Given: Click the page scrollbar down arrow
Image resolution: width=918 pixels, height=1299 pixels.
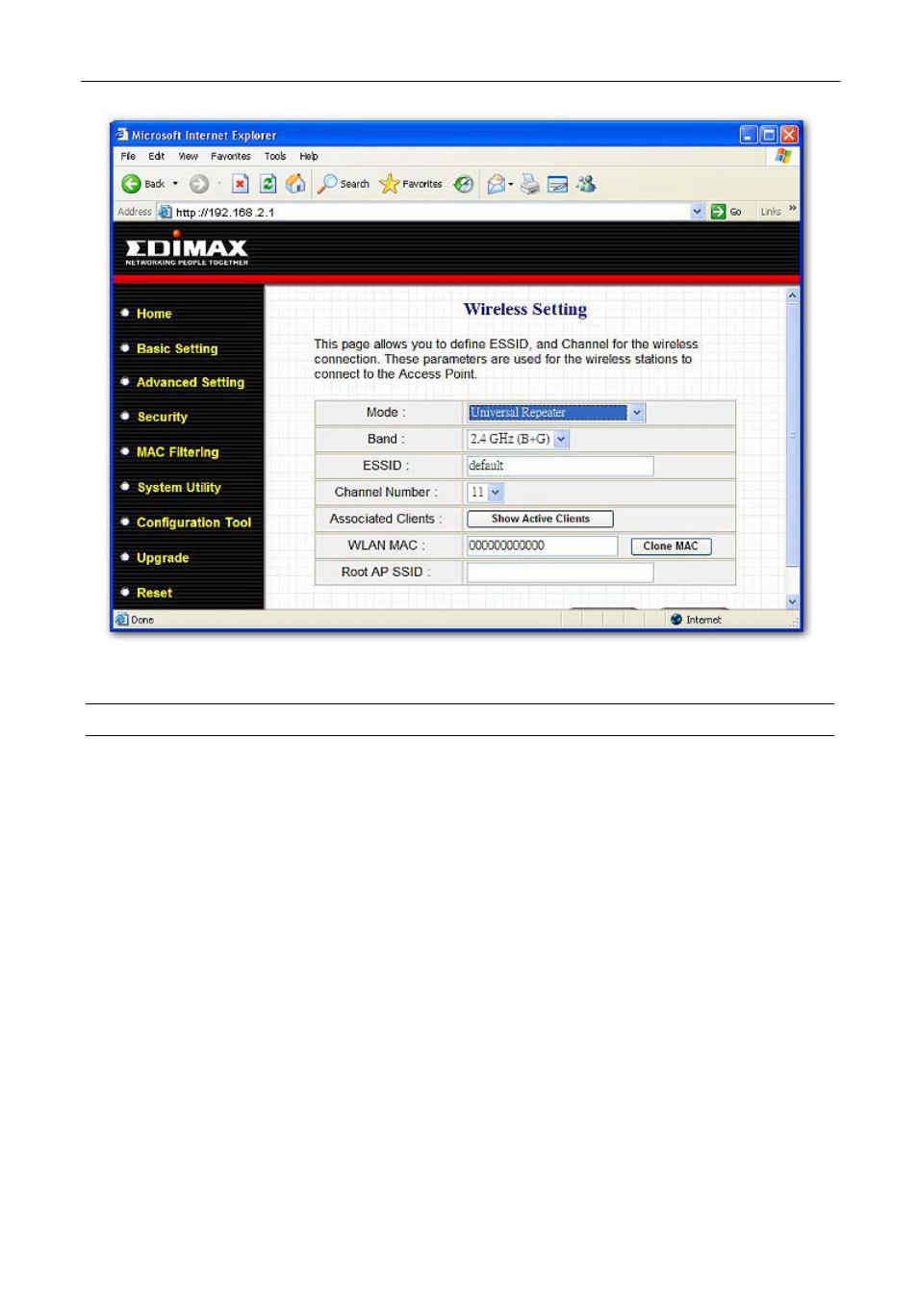Looking at the screenshot, I should point(792,601).
